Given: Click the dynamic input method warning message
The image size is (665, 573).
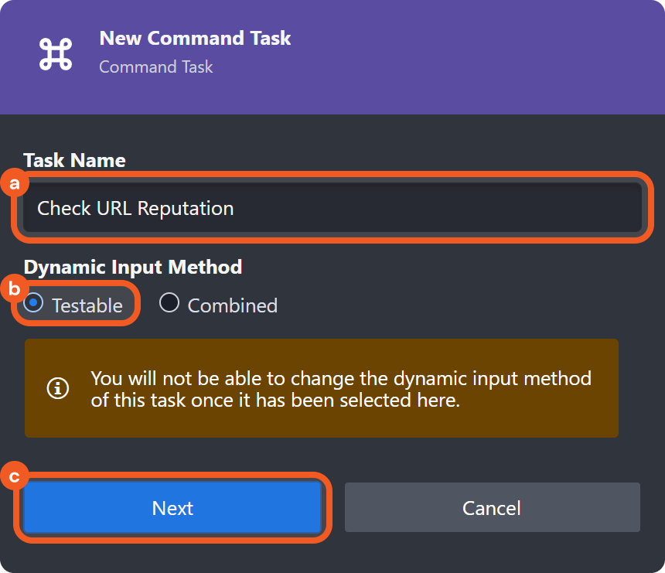Looking at the screenshot, I should (340, 389).
